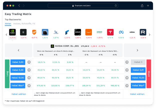Open the Indizes, Rohstoffe, FX tab
The image size is (156, 109).
pos(22,24)
